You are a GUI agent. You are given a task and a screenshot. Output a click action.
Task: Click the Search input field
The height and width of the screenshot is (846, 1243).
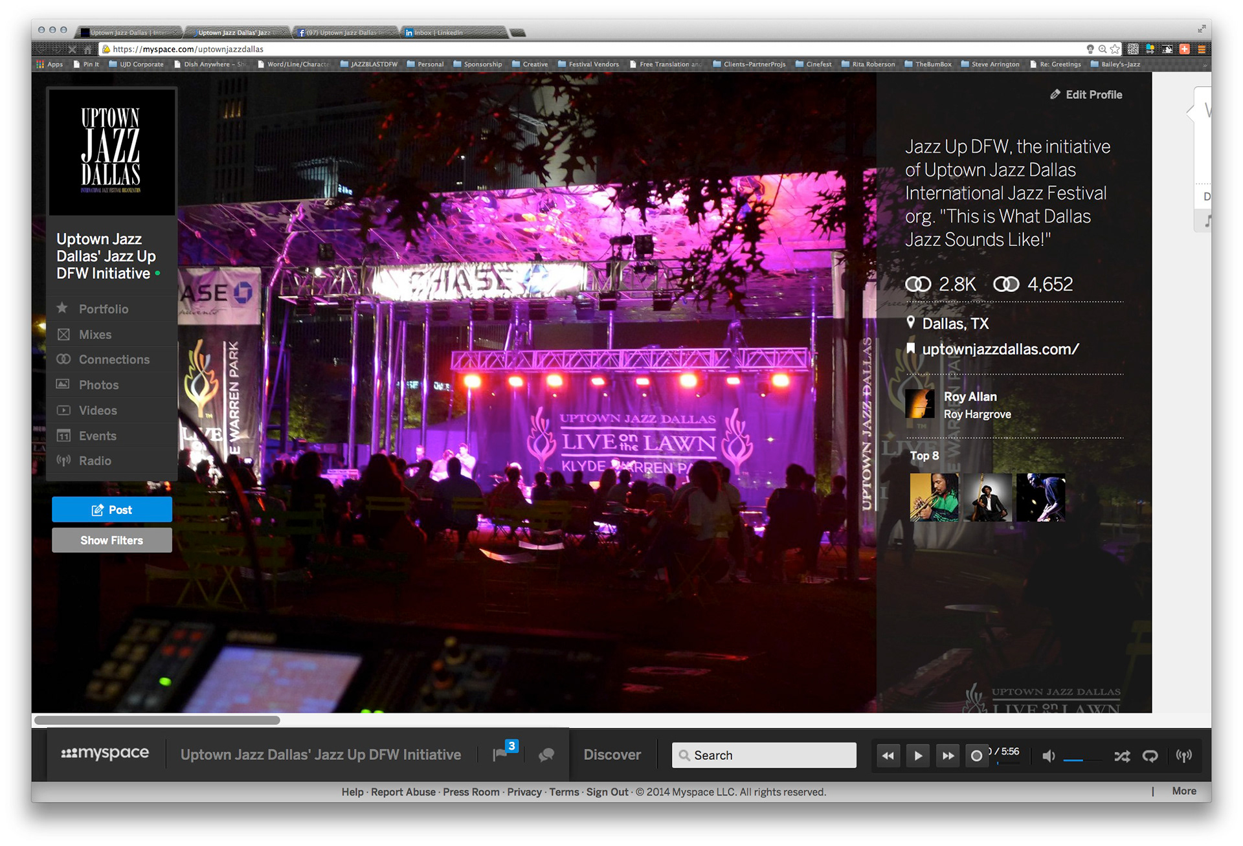764,755
